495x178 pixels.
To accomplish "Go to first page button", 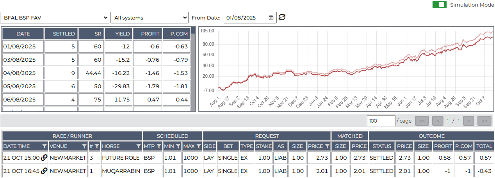I will pyautogui.click(x=422, y=121).
